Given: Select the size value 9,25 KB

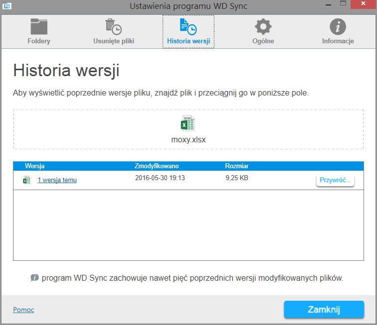Looking at the screenshot, I should (237, 178).
